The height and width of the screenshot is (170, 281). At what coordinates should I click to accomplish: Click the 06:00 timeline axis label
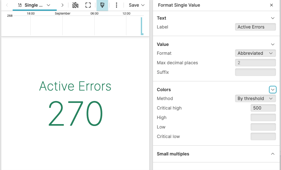(94, 13)
